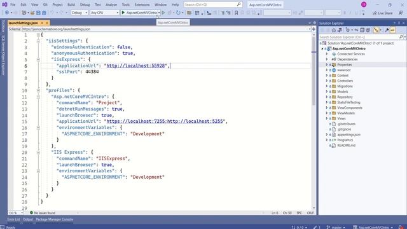The image size is (407, 229).
Task: Collapse the iisSettings block on line 2
Action: point(38,41)
